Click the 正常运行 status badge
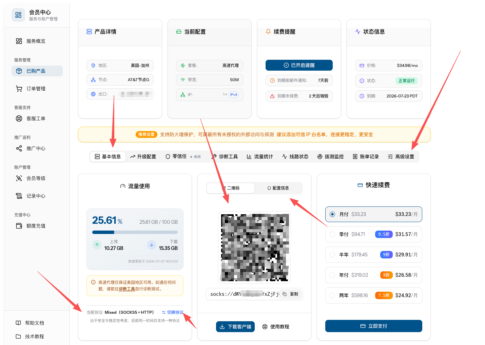Image resolution: width=485 pixels, height=345 pixels. [x=407, y=81]
